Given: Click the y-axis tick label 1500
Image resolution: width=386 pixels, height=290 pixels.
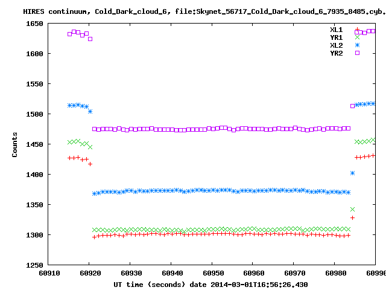Looking at the screenshot, I should coord(34,114).
